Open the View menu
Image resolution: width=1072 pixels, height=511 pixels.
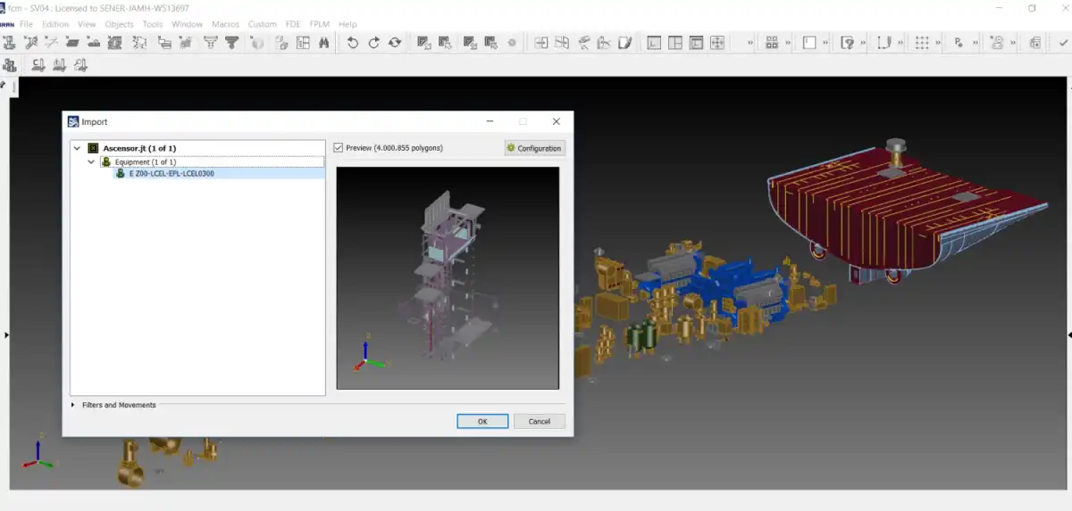pyautogui.click(x=87, y=24)
